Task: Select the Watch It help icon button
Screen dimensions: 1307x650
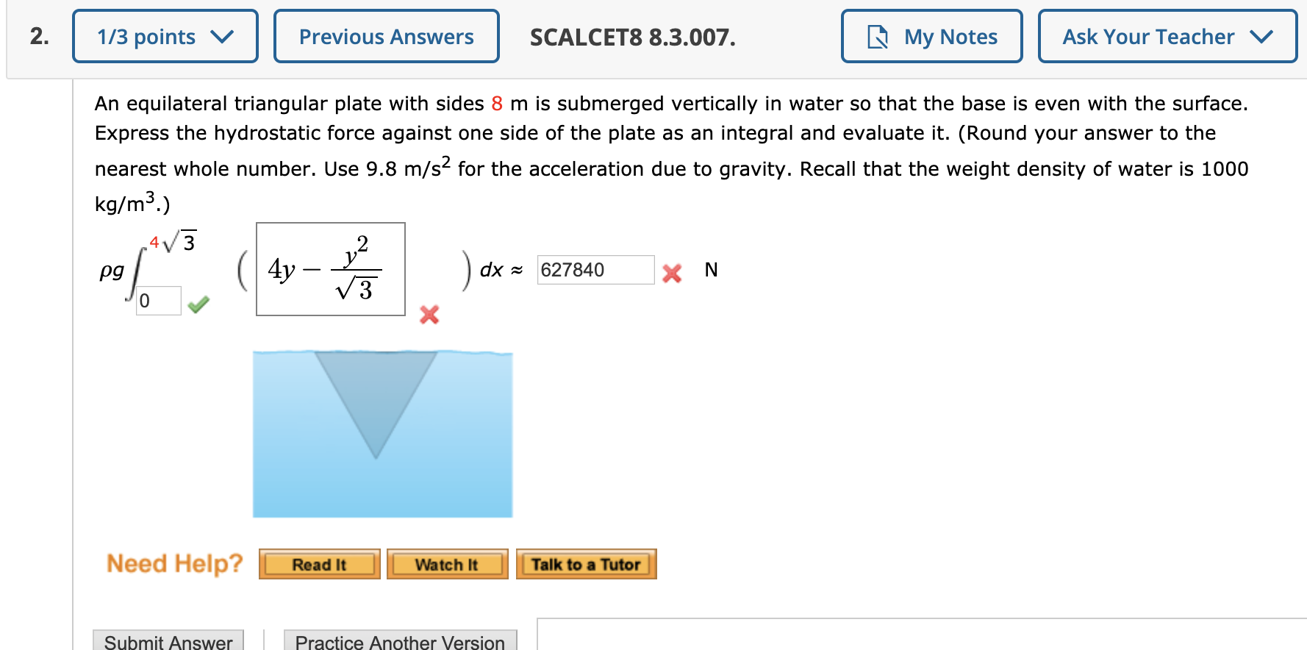Action: point(447,564)
